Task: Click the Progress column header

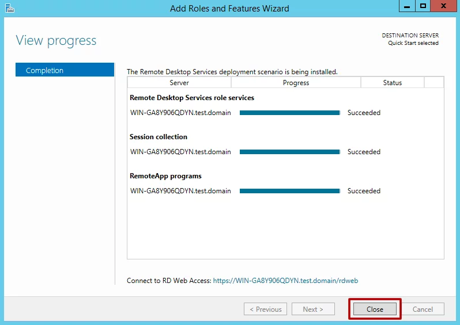Action: pyautogui.click(x=296, y=83)
